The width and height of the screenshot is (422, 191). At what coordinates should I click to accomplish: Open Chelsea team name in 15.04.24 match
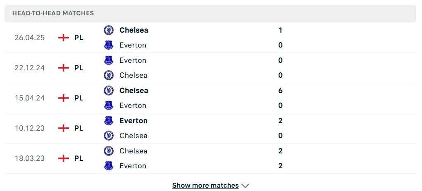[x=134, y=91]
